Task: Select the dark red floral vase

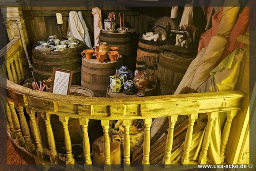Action: click(x=141, y=80)
